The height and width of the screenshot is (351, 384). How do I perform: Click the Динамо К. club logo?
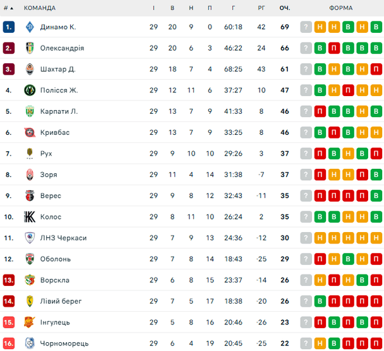point(30,27)
